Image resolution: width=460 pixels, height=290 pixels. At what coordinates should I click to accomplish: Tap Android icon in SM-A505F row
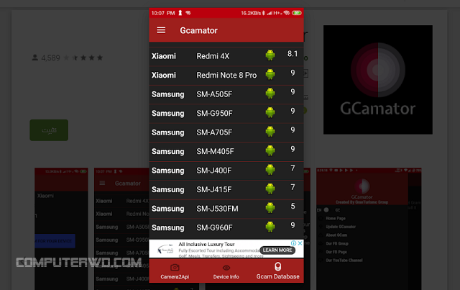(270, 94)
